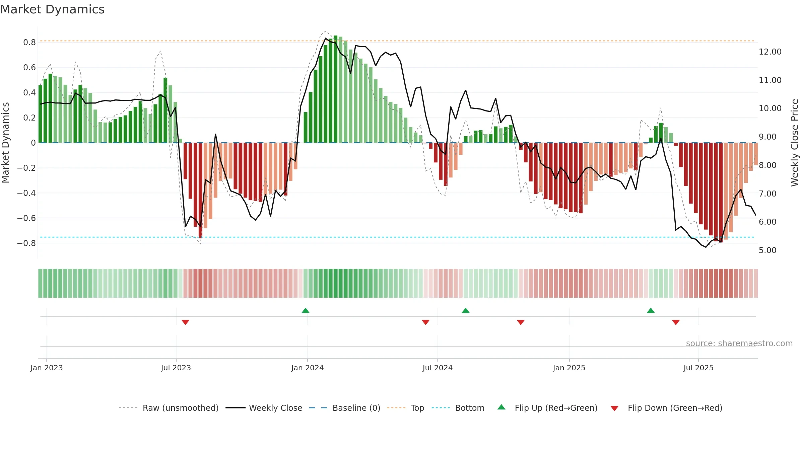804x452 pixels.
Task: Toggle the Weekly Close legend entry
Action: point(264,408)
